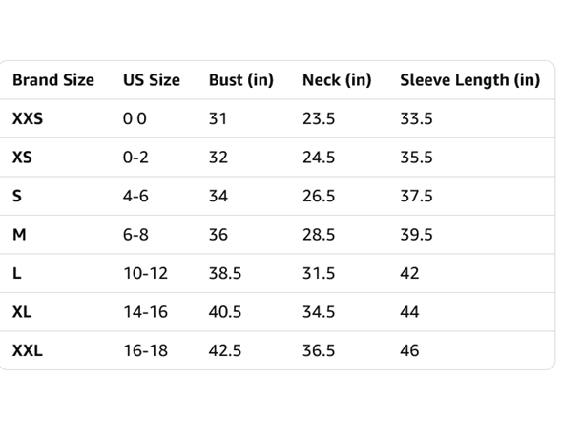Click the US Size column header
The width and height of the screenshot is (561, 421).
[x=152, y=80]
